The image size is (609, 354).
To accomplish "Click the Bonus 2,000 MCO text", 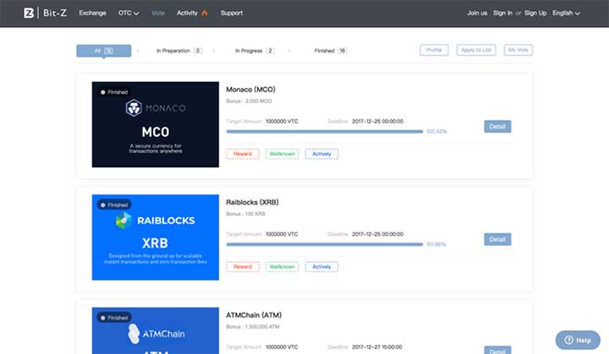I will tap(249, 101).
